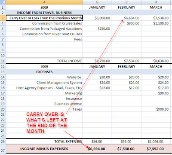Select 'Client Management System' cell
Screen dimensions: 172x155
(x=44, y=83)
